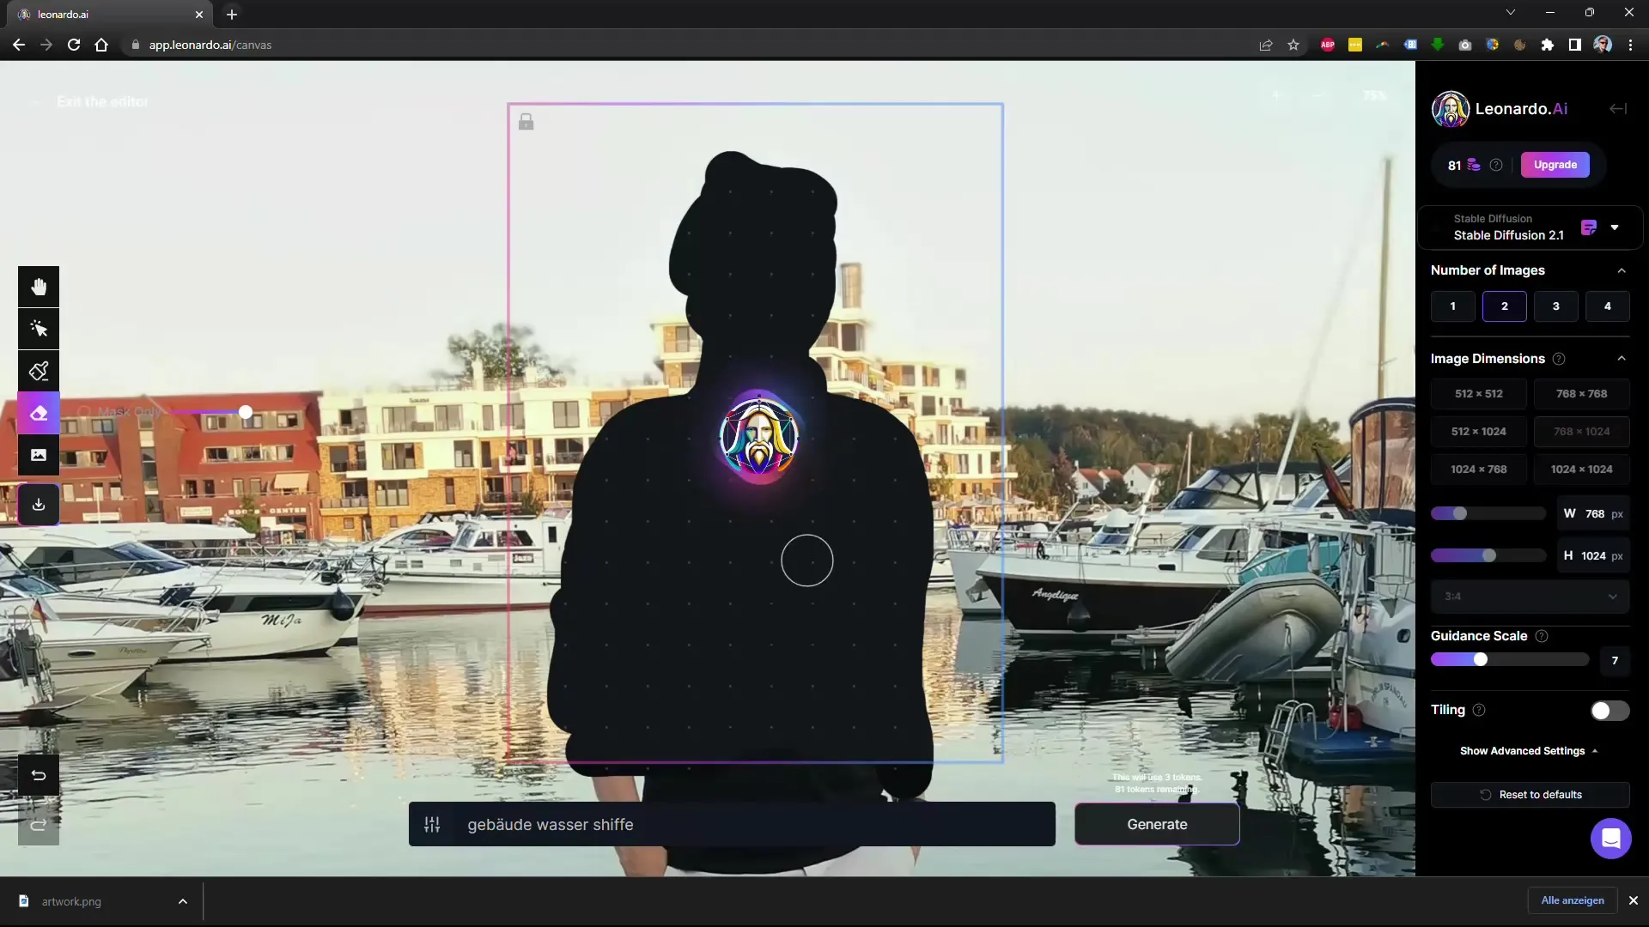Click the Undo button
This screenshot has height=927, width=1649.
pos(39,774)
